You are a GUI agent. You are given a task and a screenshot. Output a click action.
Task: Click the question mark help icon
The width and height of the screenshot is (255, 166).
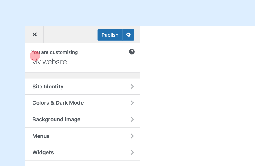[x=132, y=52]
